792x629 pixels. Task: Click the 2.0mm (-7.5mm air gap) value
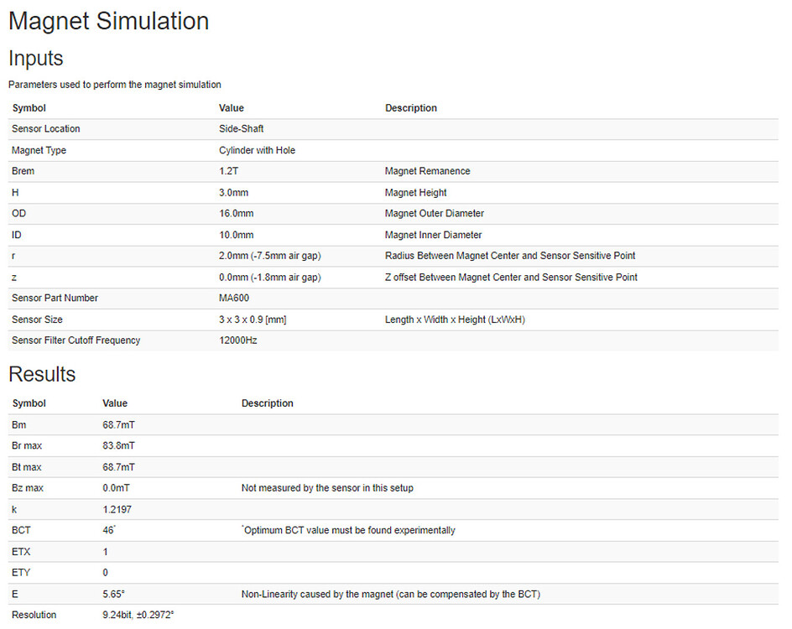(x=269, y=256)
